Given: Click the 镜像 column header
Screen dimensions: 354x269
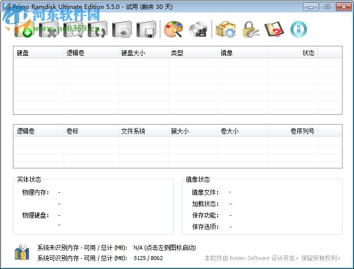Looking at the screenshot, I should [x=242, y=53].
